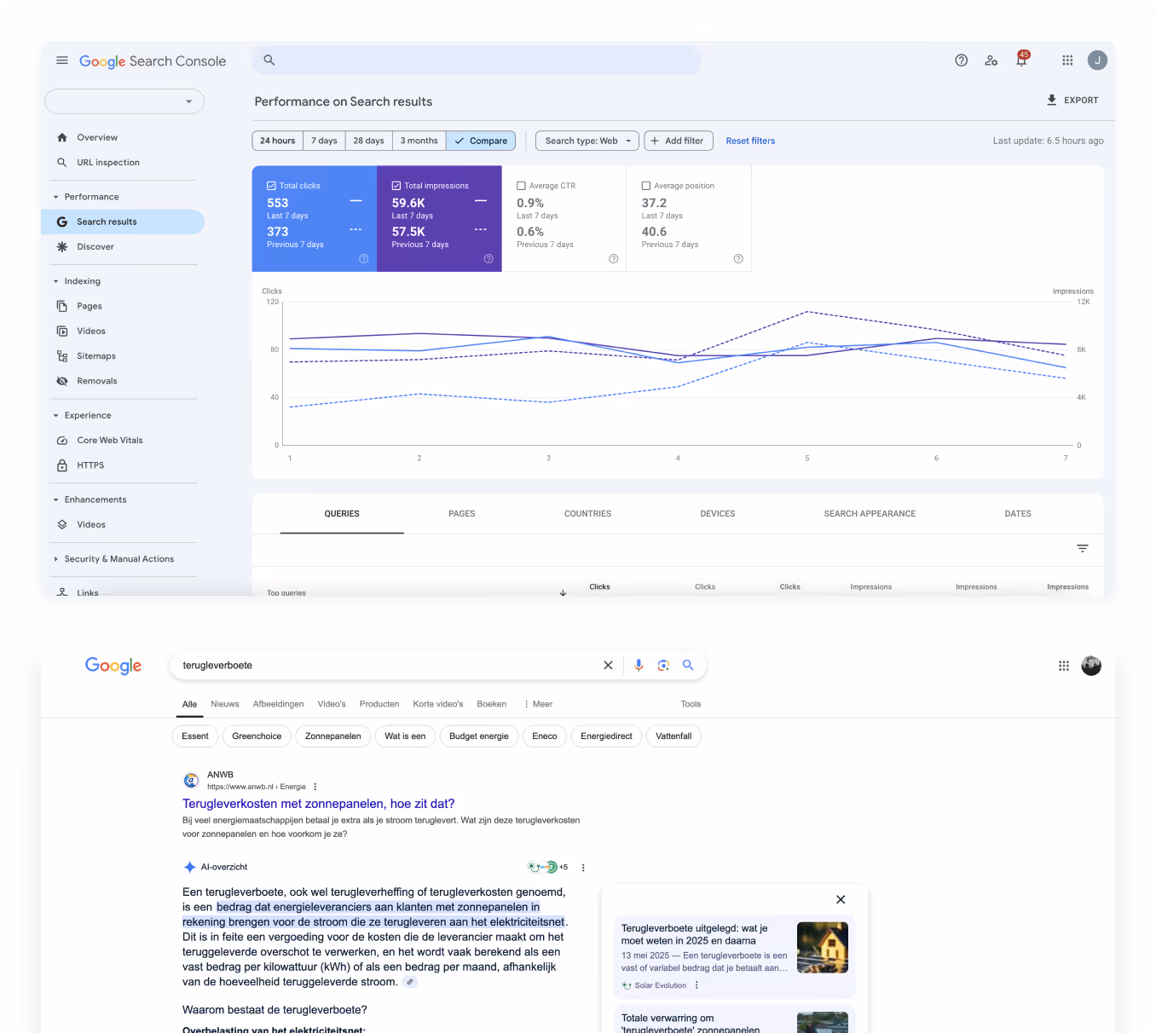Click the Search Console search magnifier icon
Image resolution: width=1156 pixels, height=1033 pixels.
269,60
